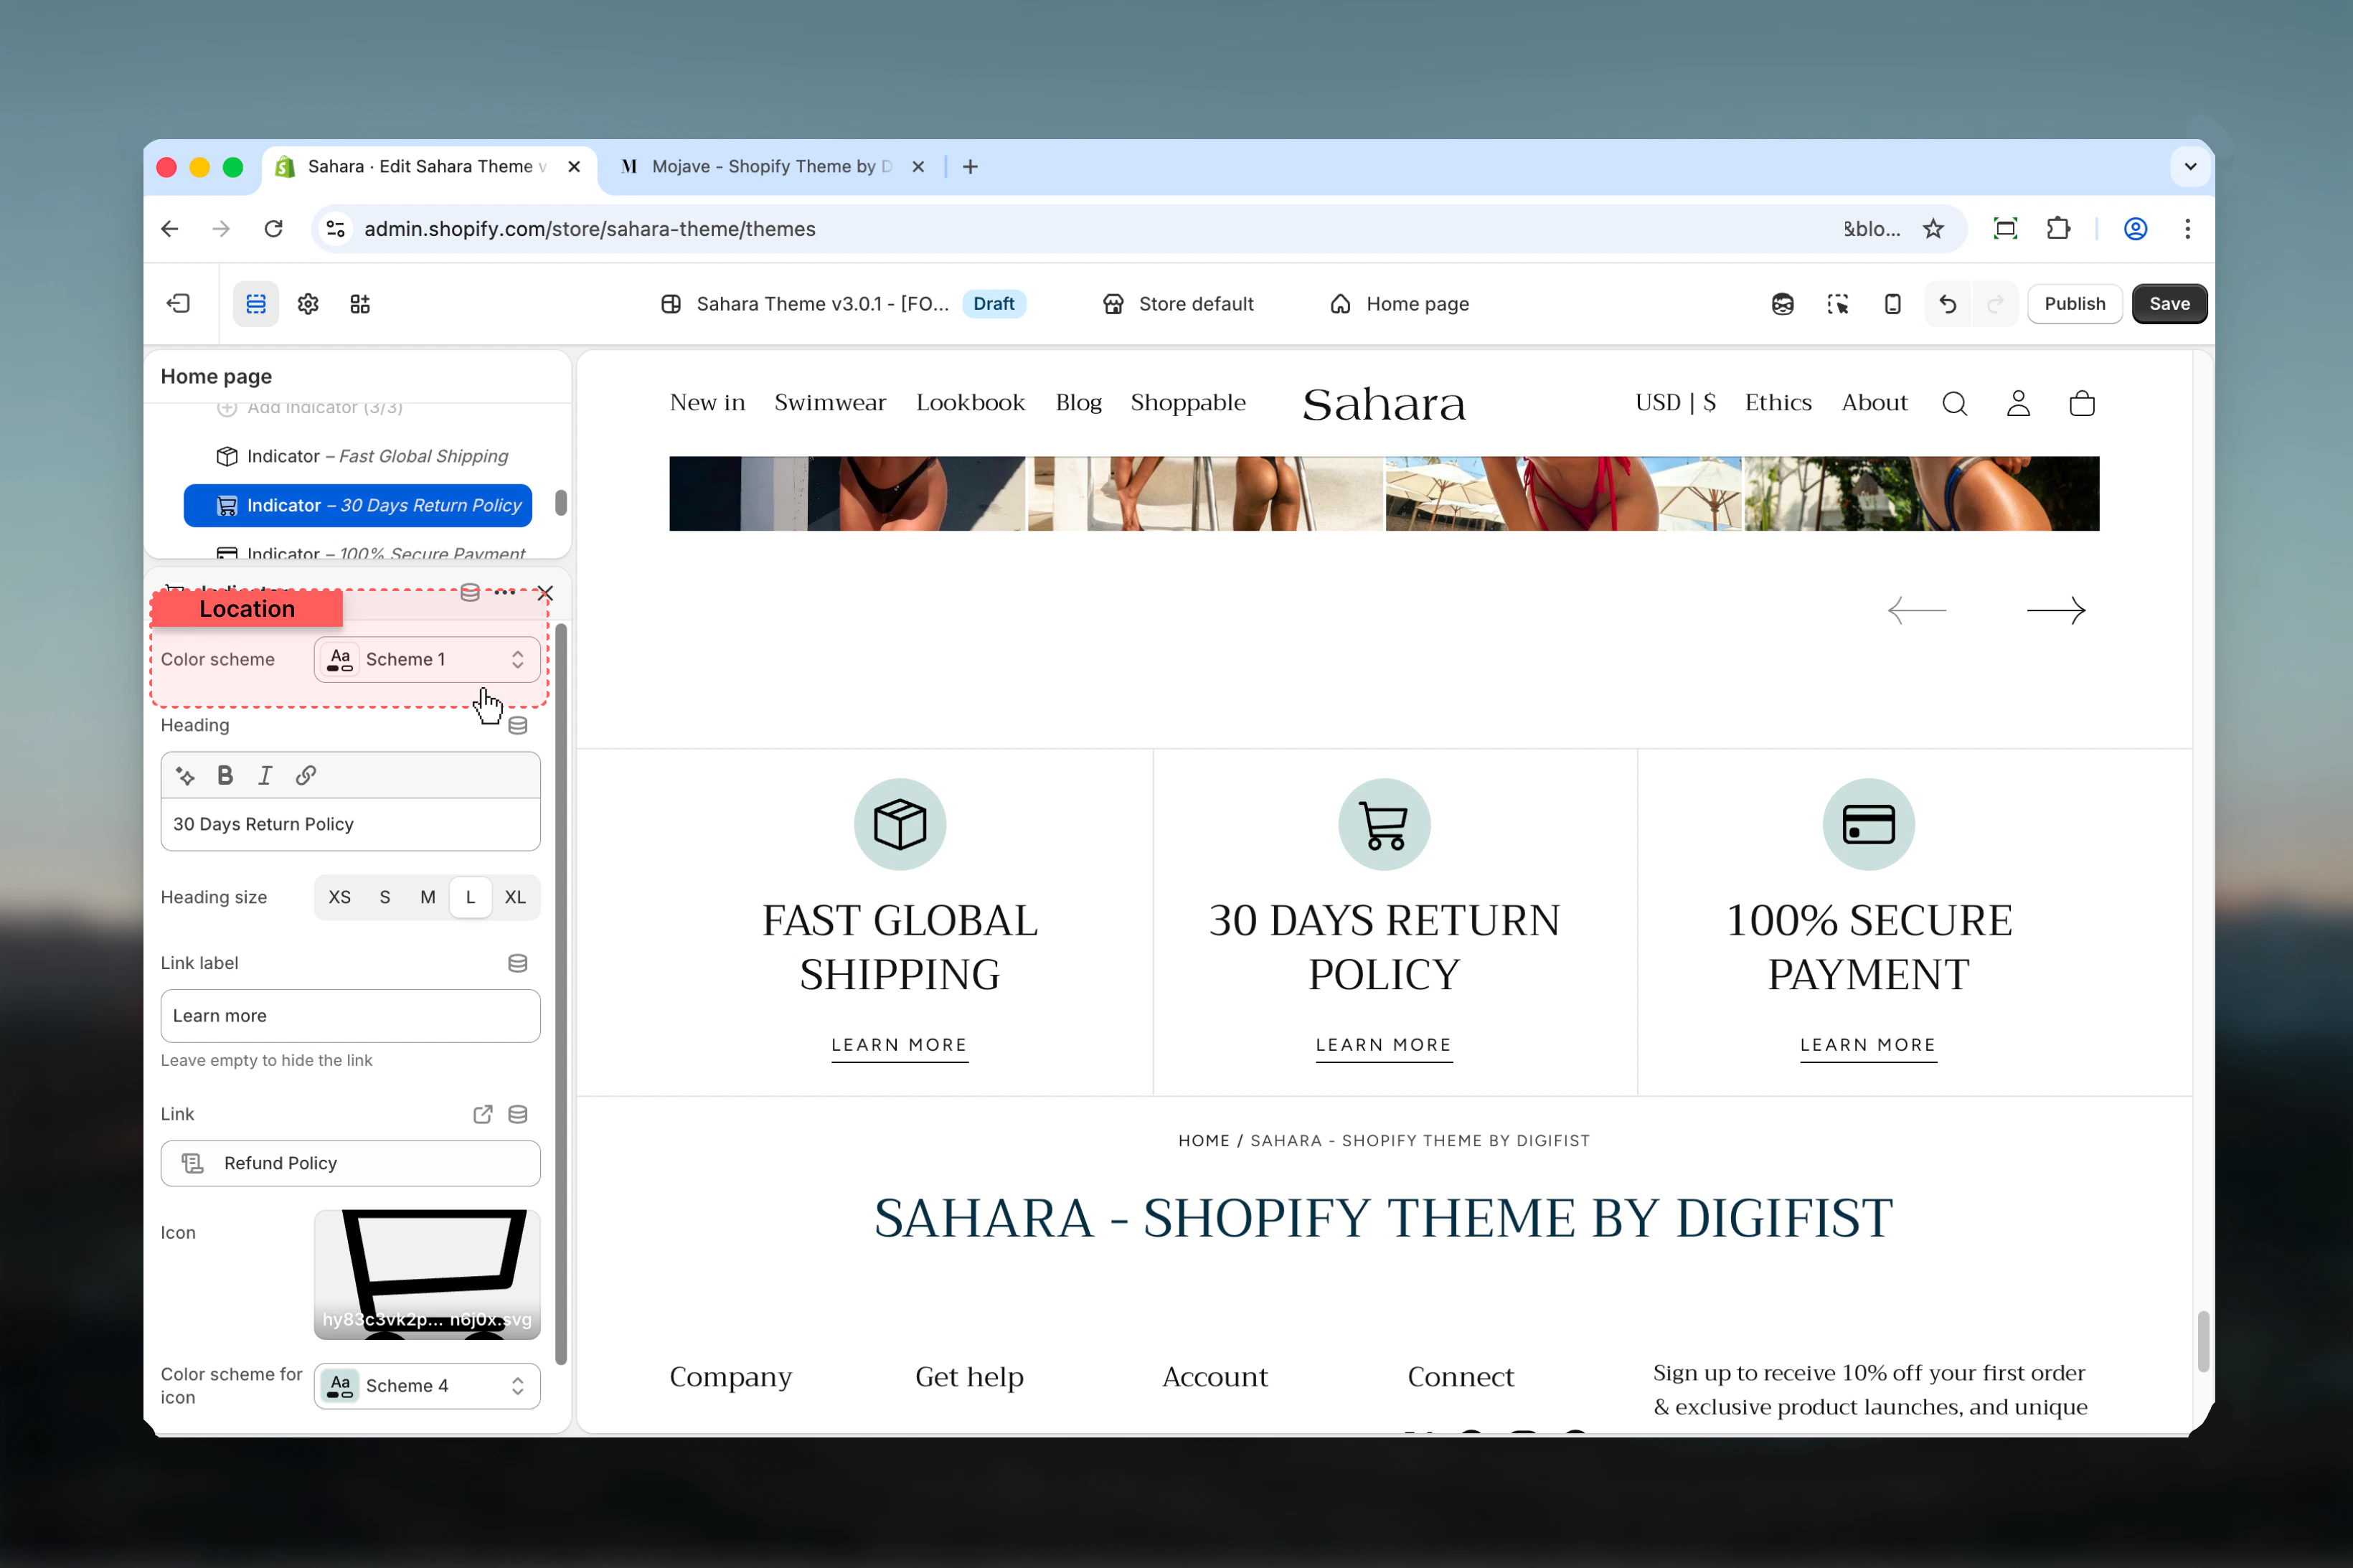Click the Refund Policy link field
The width and height of the screenshot is (2353, 1568).
(351, 1164)
